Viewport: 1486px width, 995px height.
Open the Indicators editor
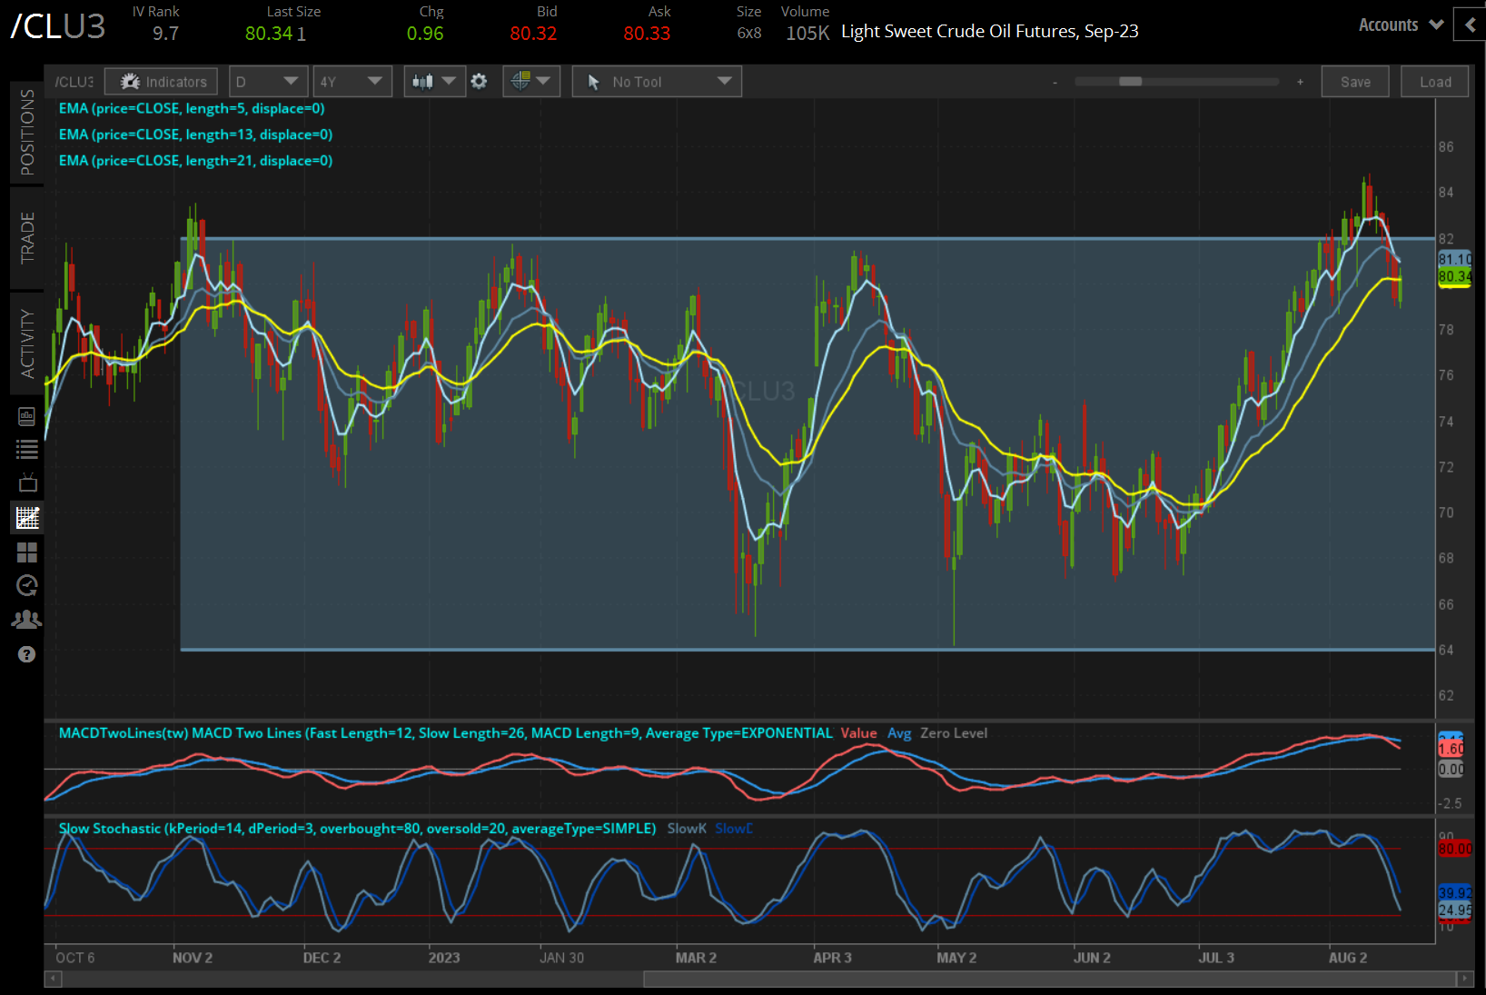point(161,81)
